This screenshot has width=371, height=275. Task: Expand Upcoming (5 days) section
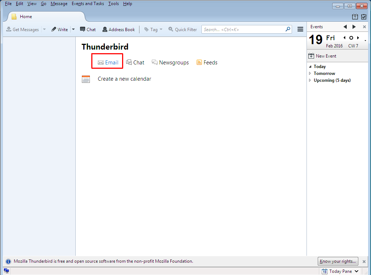(310, 80)
